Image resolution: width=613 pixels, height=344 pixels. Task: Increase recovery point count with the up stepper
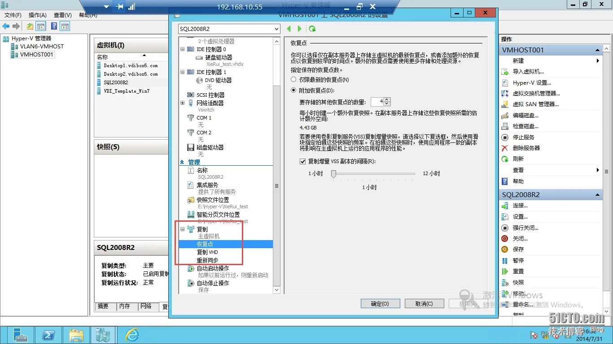click(387, 99)
